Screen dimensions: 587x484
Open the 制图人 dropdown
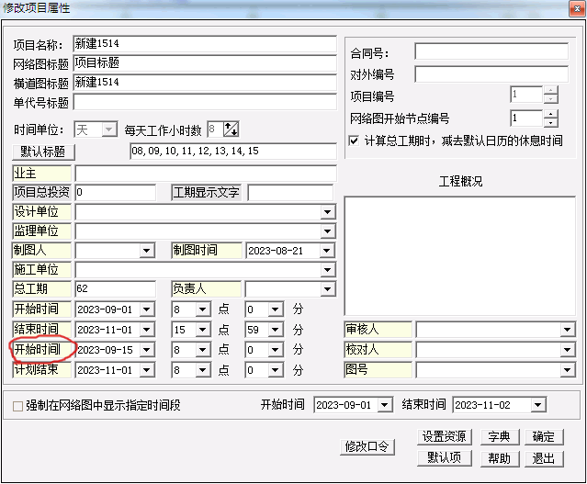pos(147,251)
